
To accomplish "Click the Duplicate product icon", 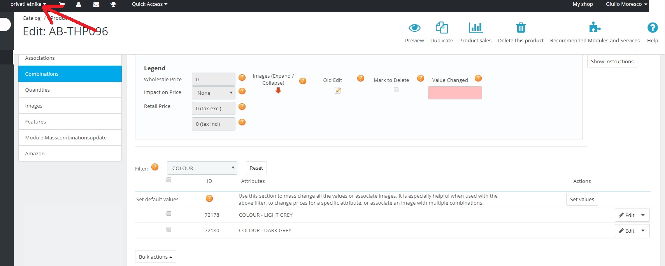I will (442, 28).
